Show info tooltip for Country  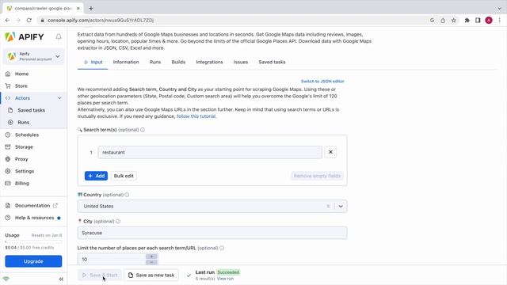127,195
